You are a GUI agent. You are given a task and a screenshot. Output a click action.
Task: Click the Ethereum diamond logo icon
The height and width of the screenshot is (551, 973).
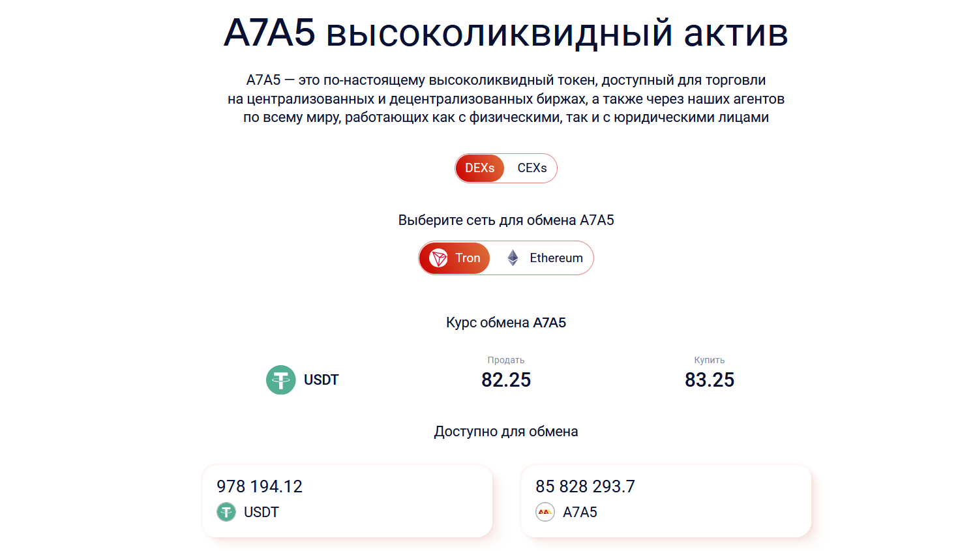click(x=513, y=258)
